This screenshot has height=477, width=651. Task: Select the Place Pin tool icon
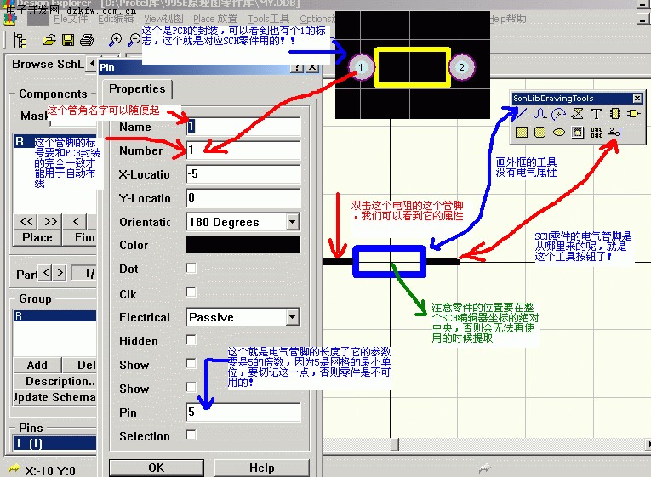coord(615,132)
